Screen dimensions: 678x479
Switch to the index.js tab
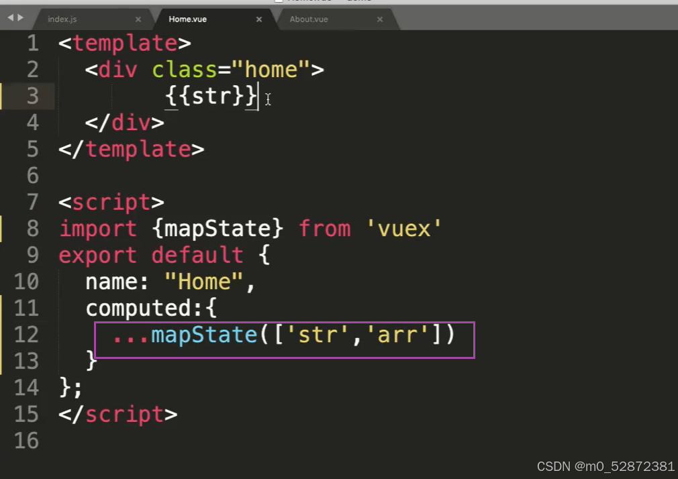62,19
